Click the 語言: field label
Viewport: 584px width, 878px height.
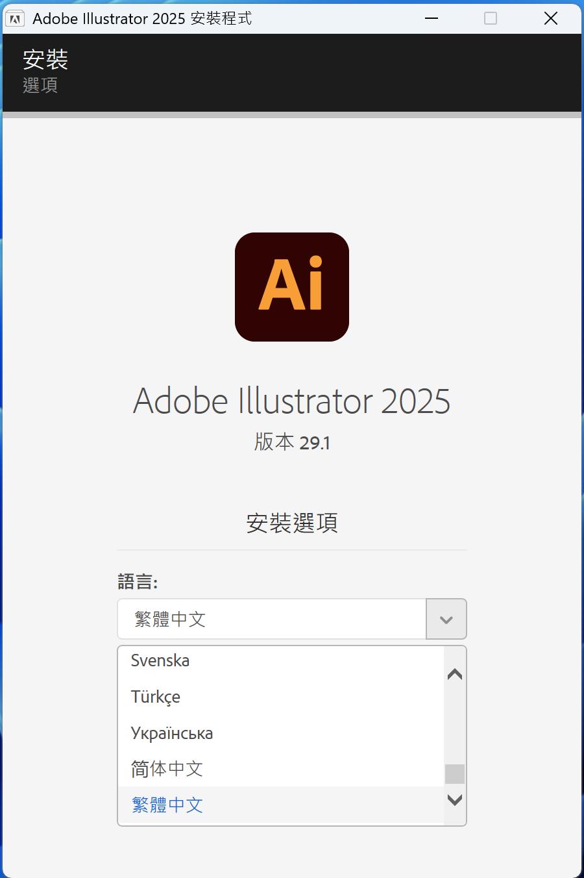(138, 581)
